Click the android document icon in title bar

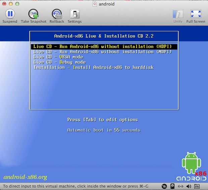point(95,4)
